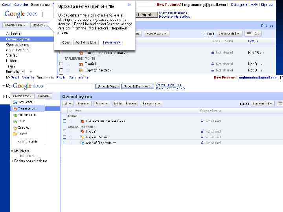Viewport: 283px width, 212px height.
Task: Click Delete button in bottom toolbar
Action: click(118, 104)
